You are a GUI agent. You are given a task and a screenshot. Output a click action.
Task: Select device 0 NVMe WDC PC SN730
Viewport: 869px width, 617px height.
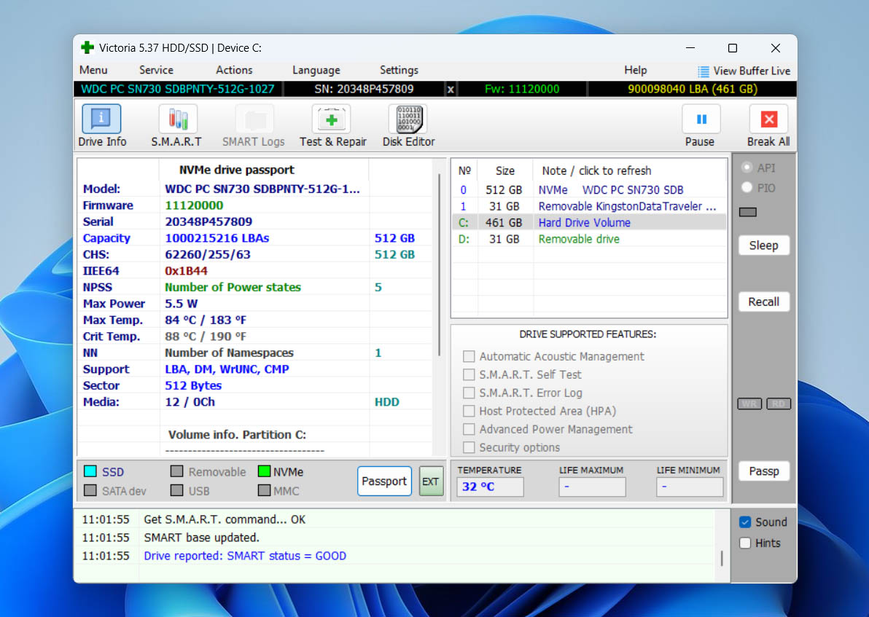coord(589,190)
